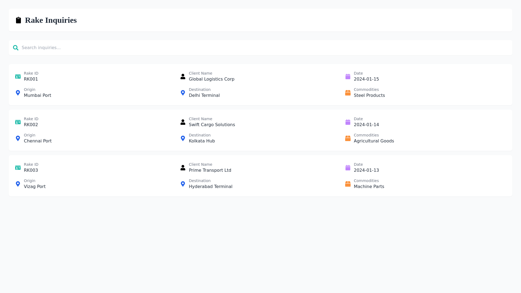The height and width of the screenshot is (293, 521).
Task: Click the Rake ID card icon for RK001
Action: pyautogui.click(x=18, y=76)
